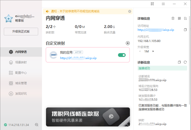The image size is (191, 130).
Task: Click IP address 114.218.131.34
Action: tap(19, 125)
